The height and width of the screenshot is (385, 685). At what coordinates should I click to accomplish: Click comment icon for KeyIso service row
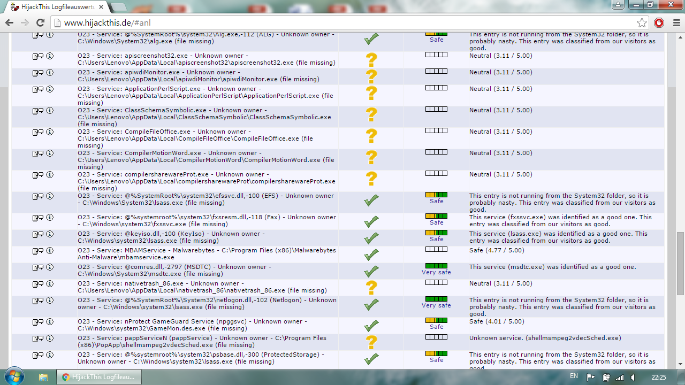pyautogui.click(x=38, y=234)
